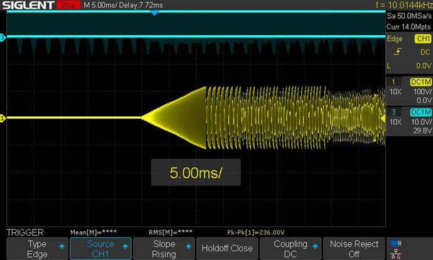The image size is (433, 260).
Task: Click the channel 3 10.0V/ scale value
Action: tap(422, 122)
